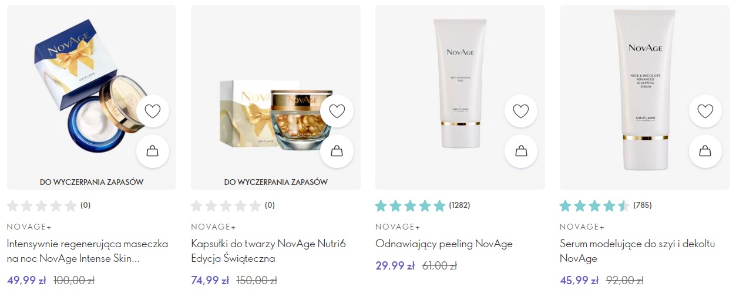The image size is (736, 293).
Task: Click the (1282) star rating of the peeling
Action: pyautogui.click(x=423, y=206)
